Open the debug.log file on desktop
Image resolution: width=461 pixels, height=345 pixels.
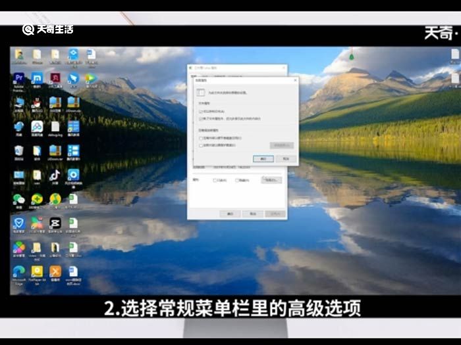click(x=55, y=127)
